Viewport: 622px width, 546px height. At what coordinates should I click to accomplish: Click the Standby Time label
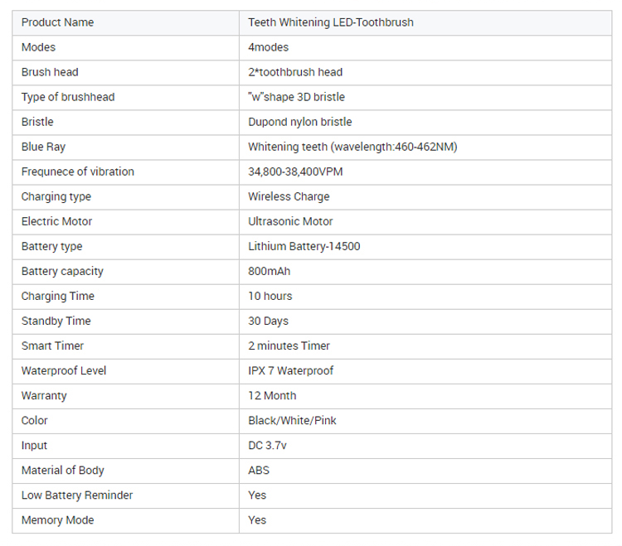[56, 321]
